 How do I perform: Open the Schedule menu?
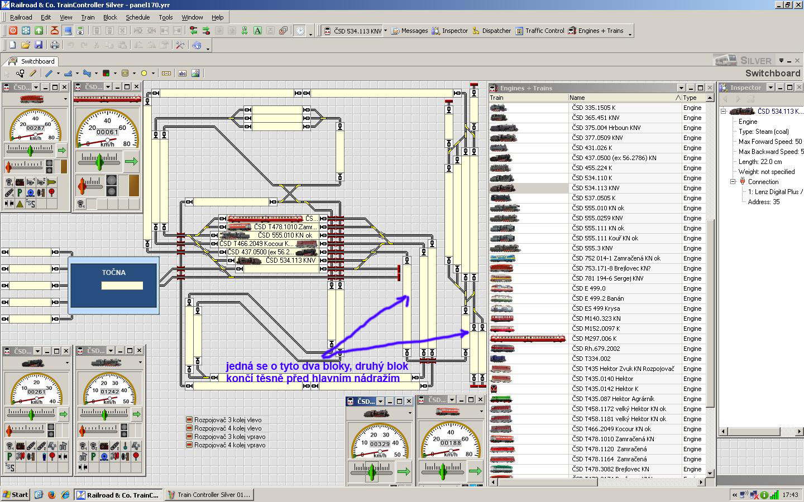[137, 17]
